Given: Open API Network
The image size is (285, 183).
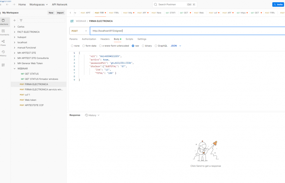Looking at the screenshot, I should pos(60,4).
